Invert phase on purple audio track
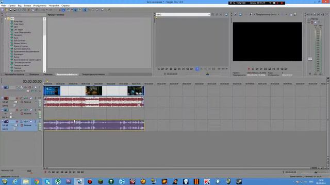Screen dimensions: 330x185 click(21, 121)
